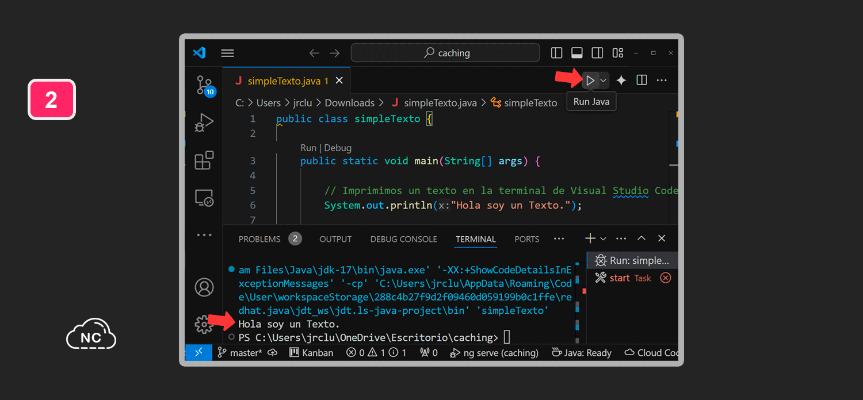Maximize the panel with up chevron
Screen dimensions: 863x400
tap(641, 239)
